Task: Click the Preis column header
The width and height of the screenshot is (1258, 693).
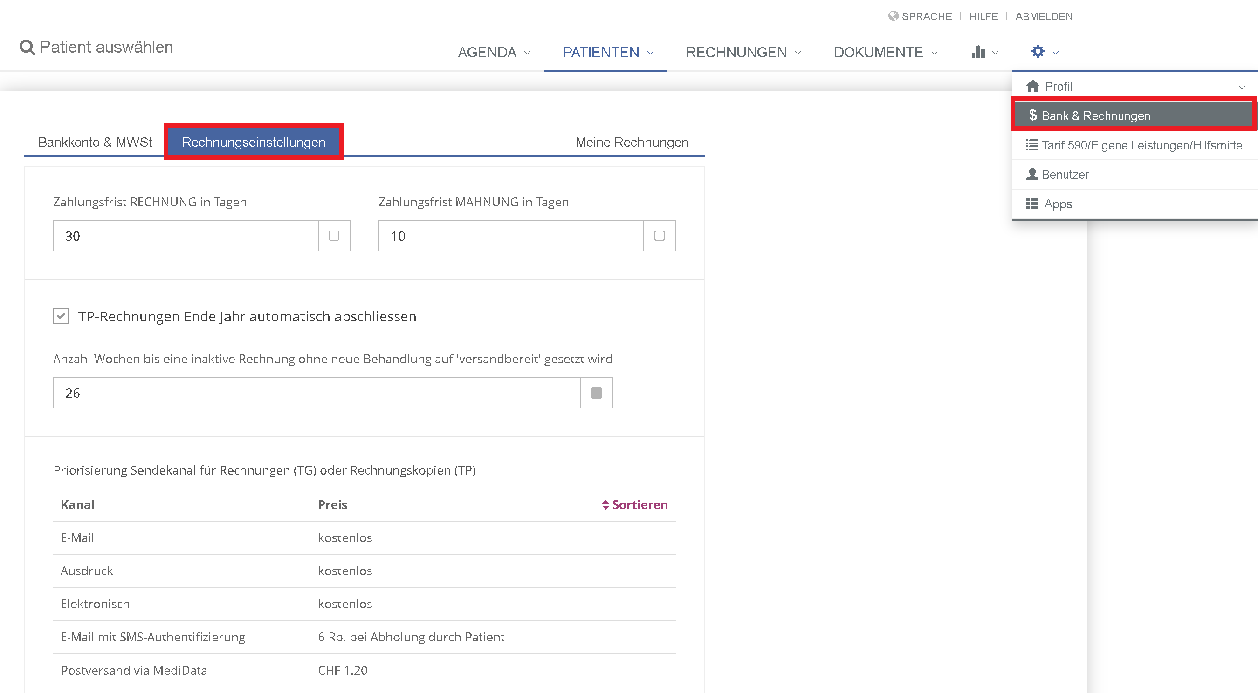Action: click(x=333, y=505)
